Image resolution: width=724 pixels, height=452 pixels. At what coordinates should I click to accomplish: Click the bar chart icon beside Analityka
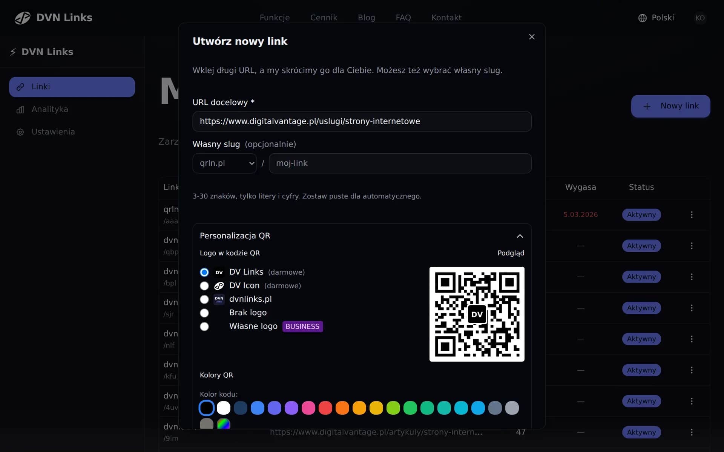(x=20, y=110)
